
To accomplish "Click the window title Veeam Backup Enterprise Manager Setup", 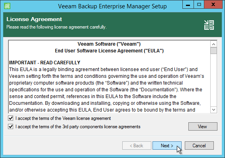I will (112, 6).
